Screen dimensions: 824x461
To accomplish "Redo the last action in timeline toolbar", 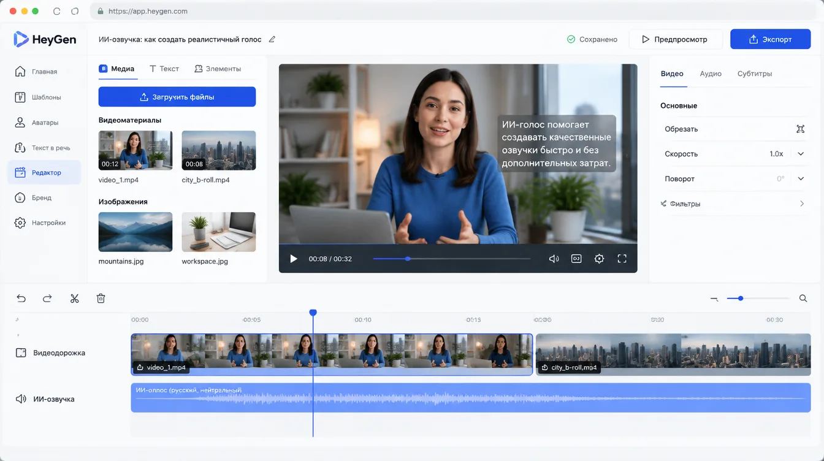I will (47, 299).
